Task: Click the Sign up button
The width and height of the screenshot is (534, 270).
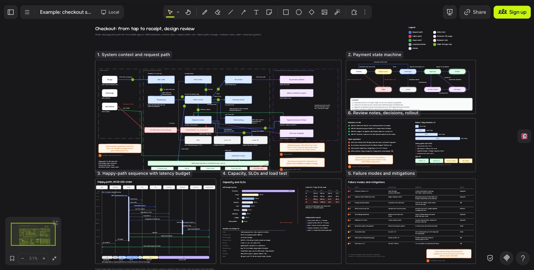Action: tap(512, 12)
